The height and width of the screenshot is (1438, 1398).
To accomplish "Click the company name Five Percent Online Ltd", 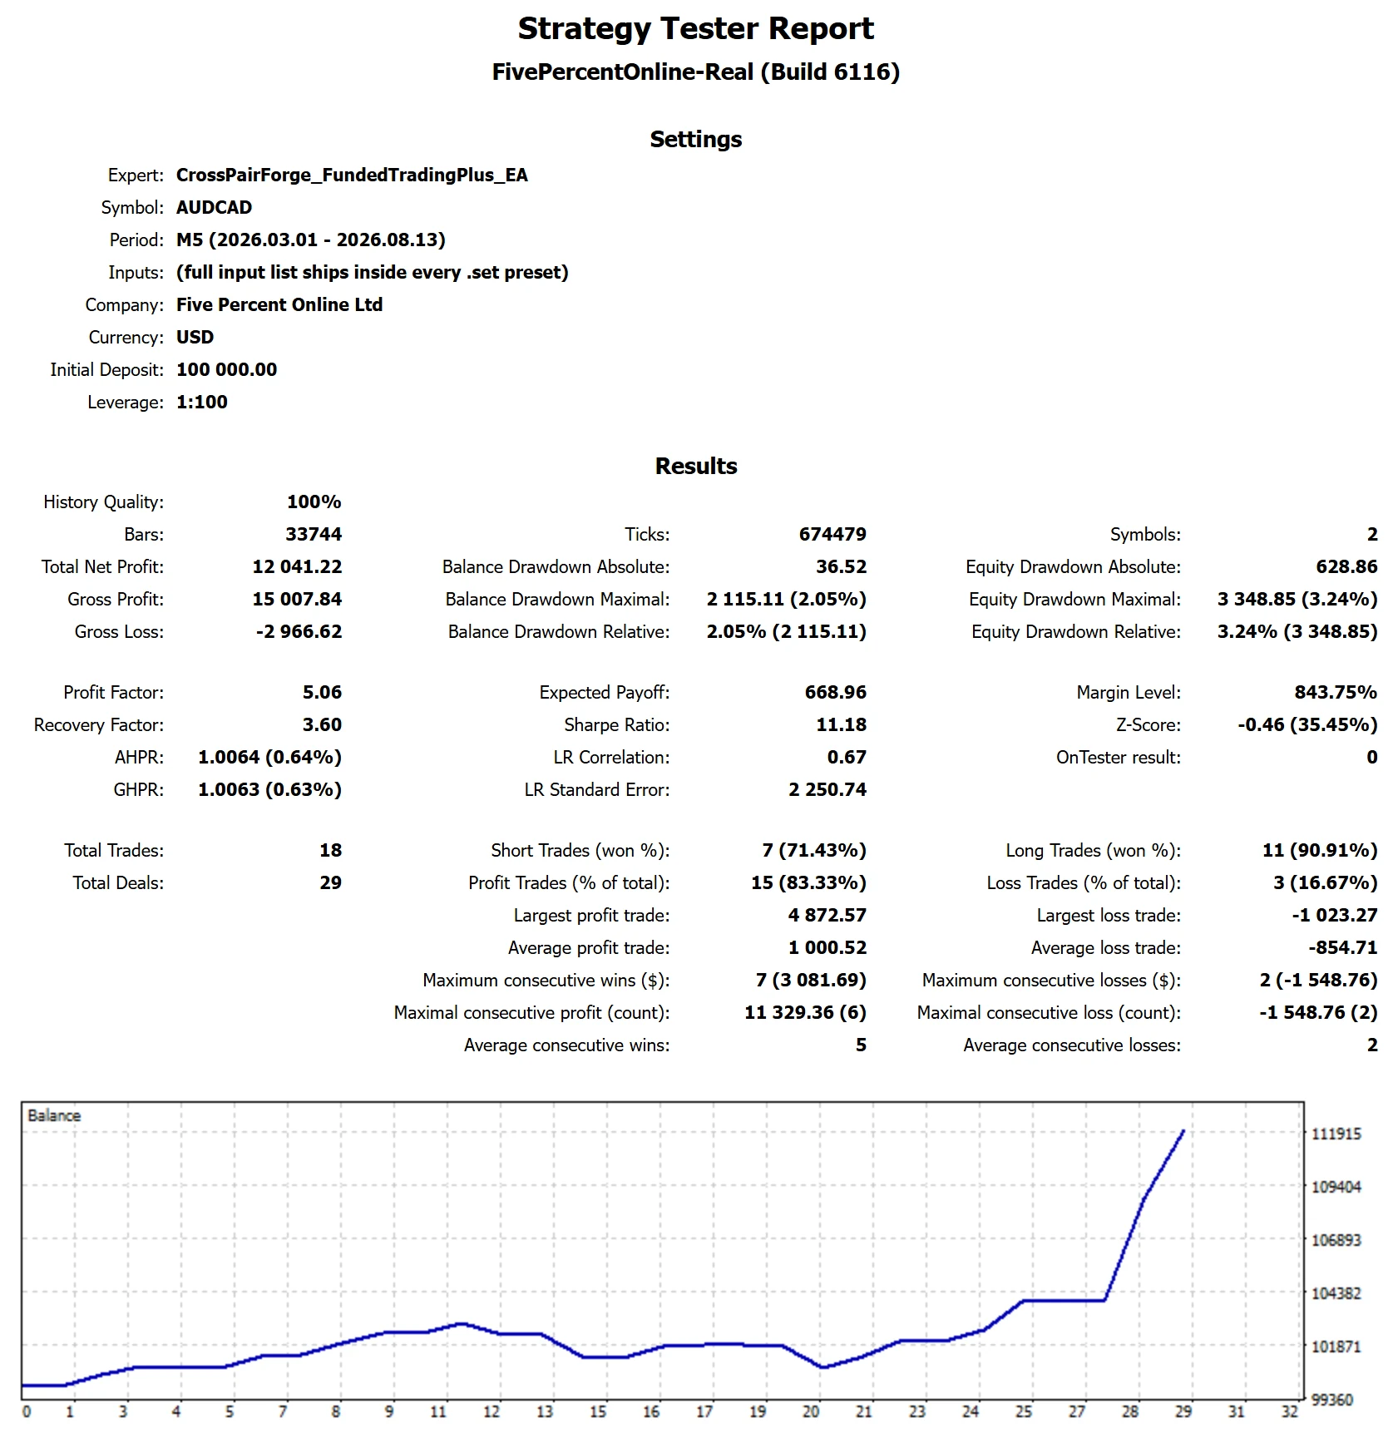I will click(279, 305).
